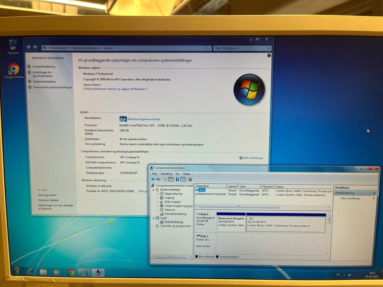This screenshot has width=383, height=287.
Task: Click the Få flere funktioner Windows 7 link
Action: coord(115,89)
